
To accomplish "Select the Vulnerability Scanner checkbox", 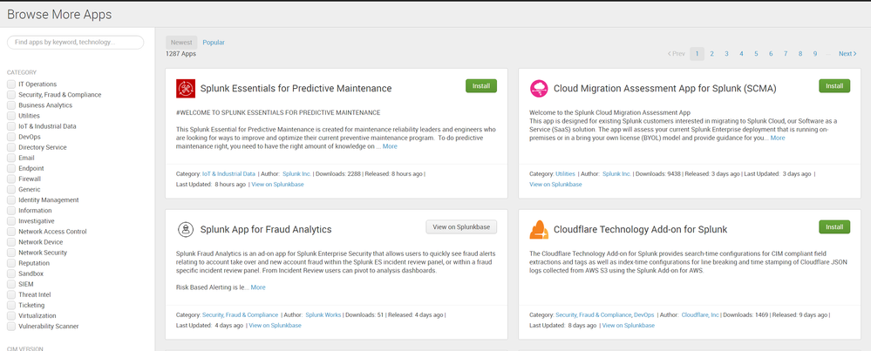I will 11,327.
